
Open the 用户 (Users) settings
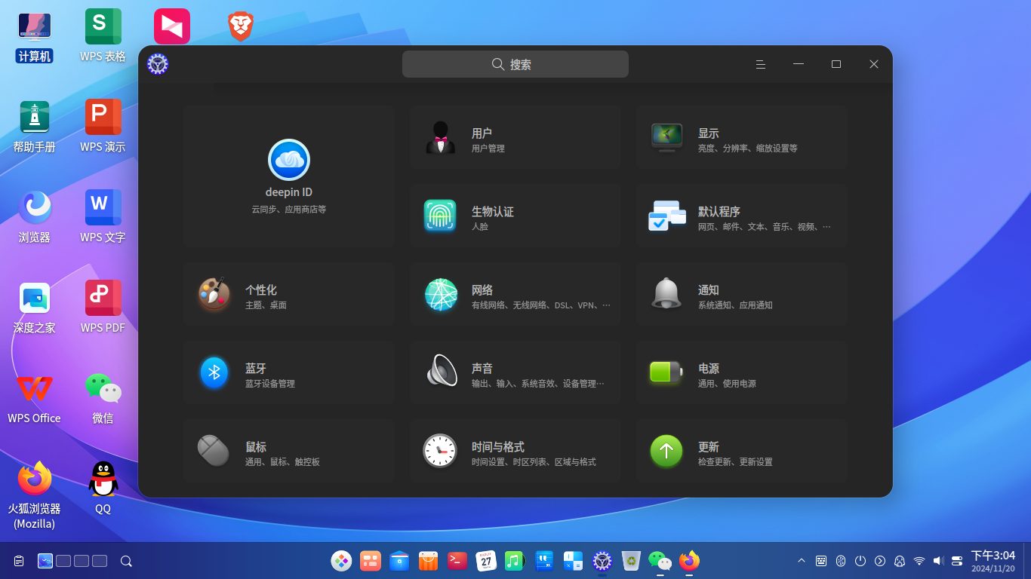click(515, 137)
